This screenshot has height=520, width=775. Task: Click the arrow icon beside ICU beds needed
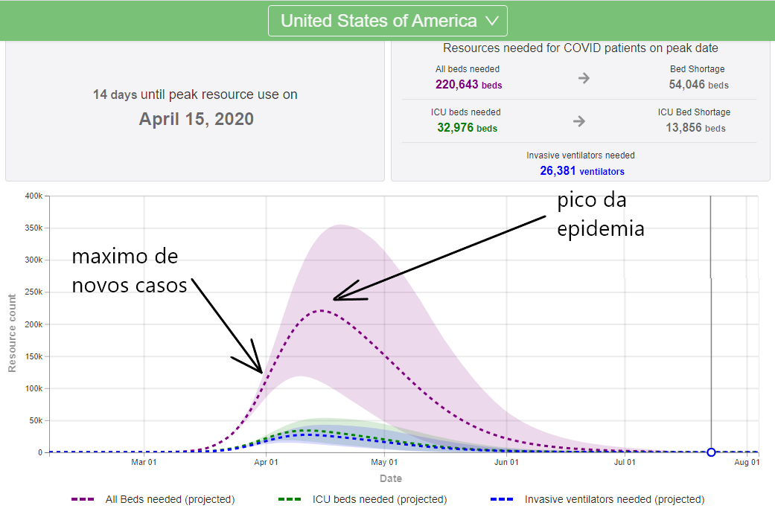578,121
